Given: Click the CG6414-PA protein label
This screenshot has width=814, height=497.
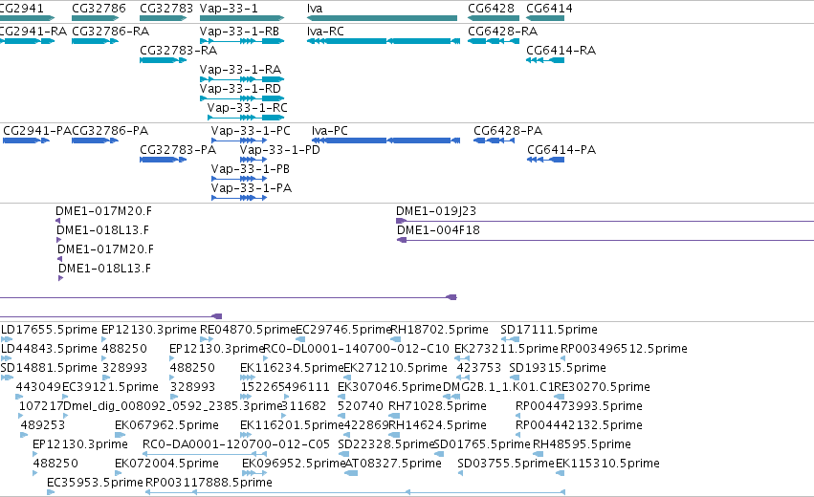Looking at the screenshot, I should 561,150.
